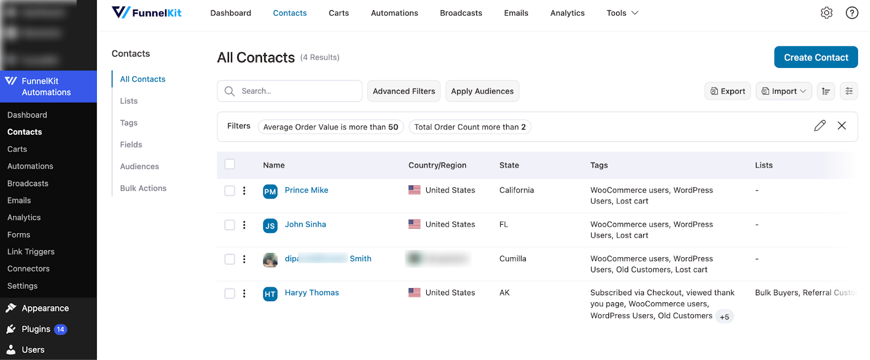Click the US flag in Prince Mike row

[x=414, y=190]
